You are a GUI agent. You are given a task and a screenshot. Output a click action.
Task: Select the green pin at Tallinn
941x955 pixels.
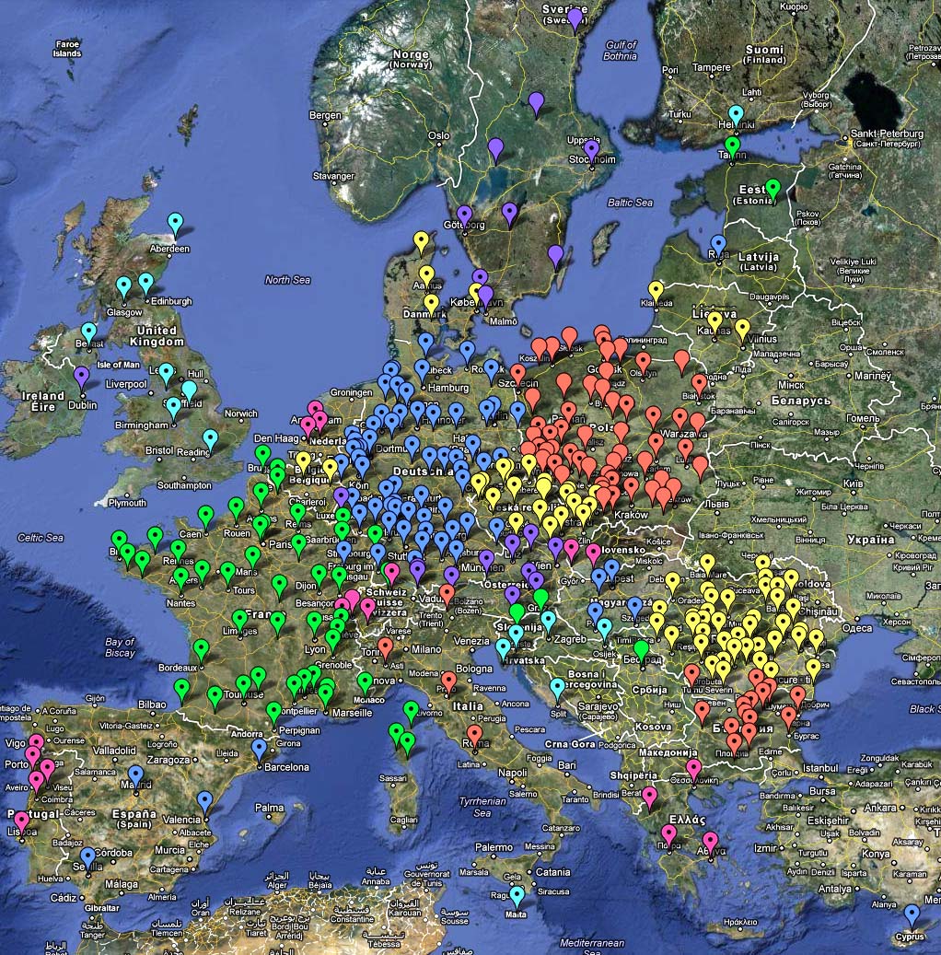click(732, 146)
